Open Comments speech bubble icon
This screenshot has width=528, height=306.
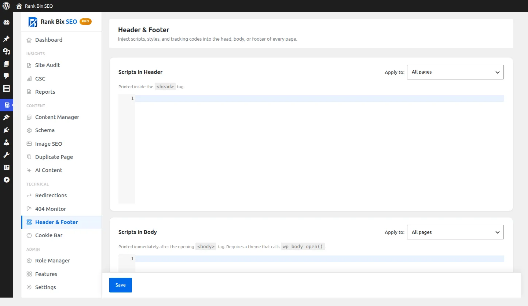point(6,76)
